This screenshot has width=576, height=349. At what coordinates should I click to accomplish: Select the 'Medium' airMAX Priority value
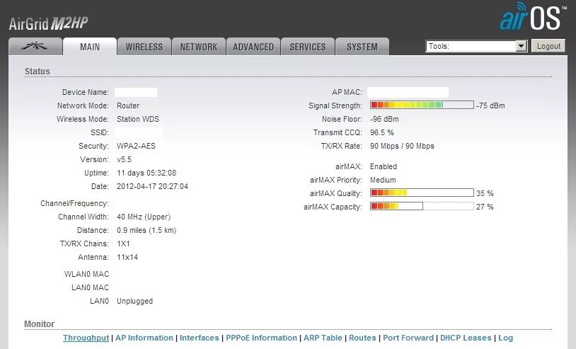point(383,180)
